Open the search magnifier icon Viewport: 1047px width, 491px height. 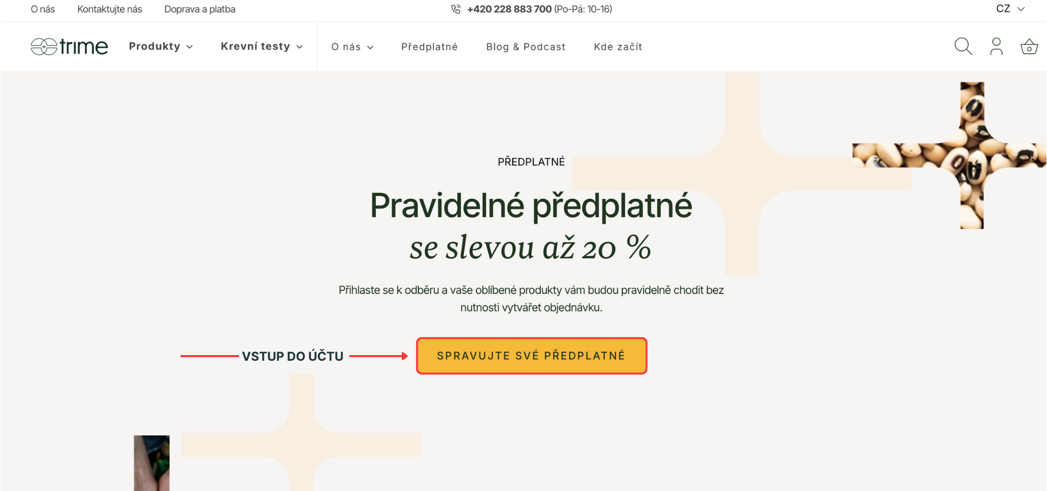(x=963, y=46)
